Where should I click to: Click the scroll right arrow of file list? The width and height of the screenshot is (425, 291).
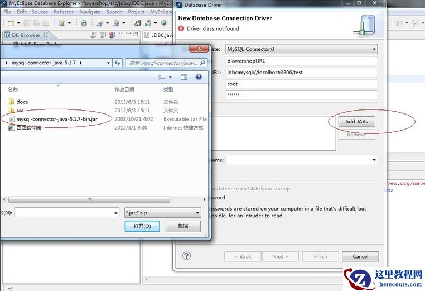coord(204,199)
